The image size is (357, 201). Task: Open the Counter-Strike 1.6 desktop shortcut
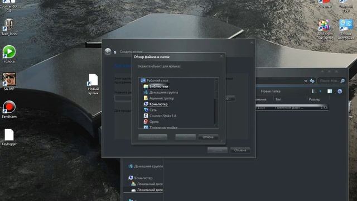pos(9,6)
